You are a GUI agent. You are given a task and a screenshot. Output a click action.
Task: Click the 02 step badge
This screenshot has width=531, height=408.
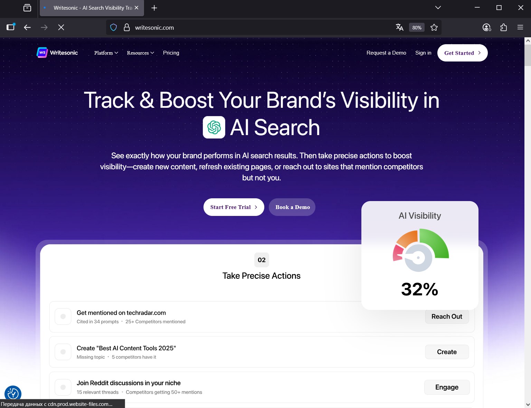point(262,260)
